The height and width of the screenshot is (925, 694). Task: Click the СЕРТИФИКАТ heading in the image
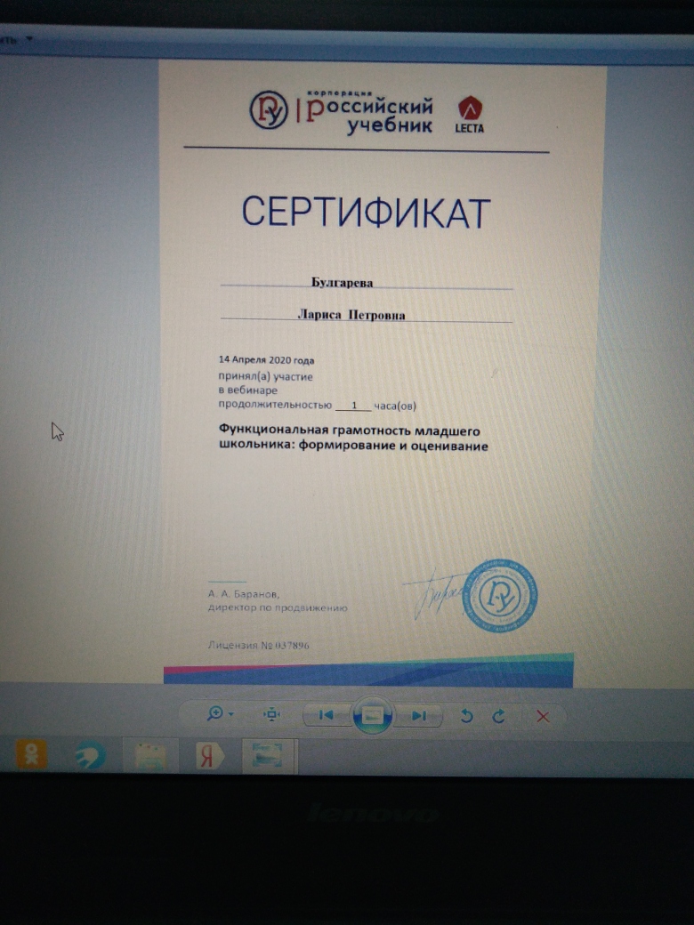pos(366,213)
